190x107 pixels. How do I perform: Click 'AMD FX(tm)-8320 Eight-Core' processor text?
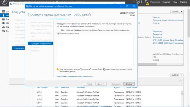(168, 54)
